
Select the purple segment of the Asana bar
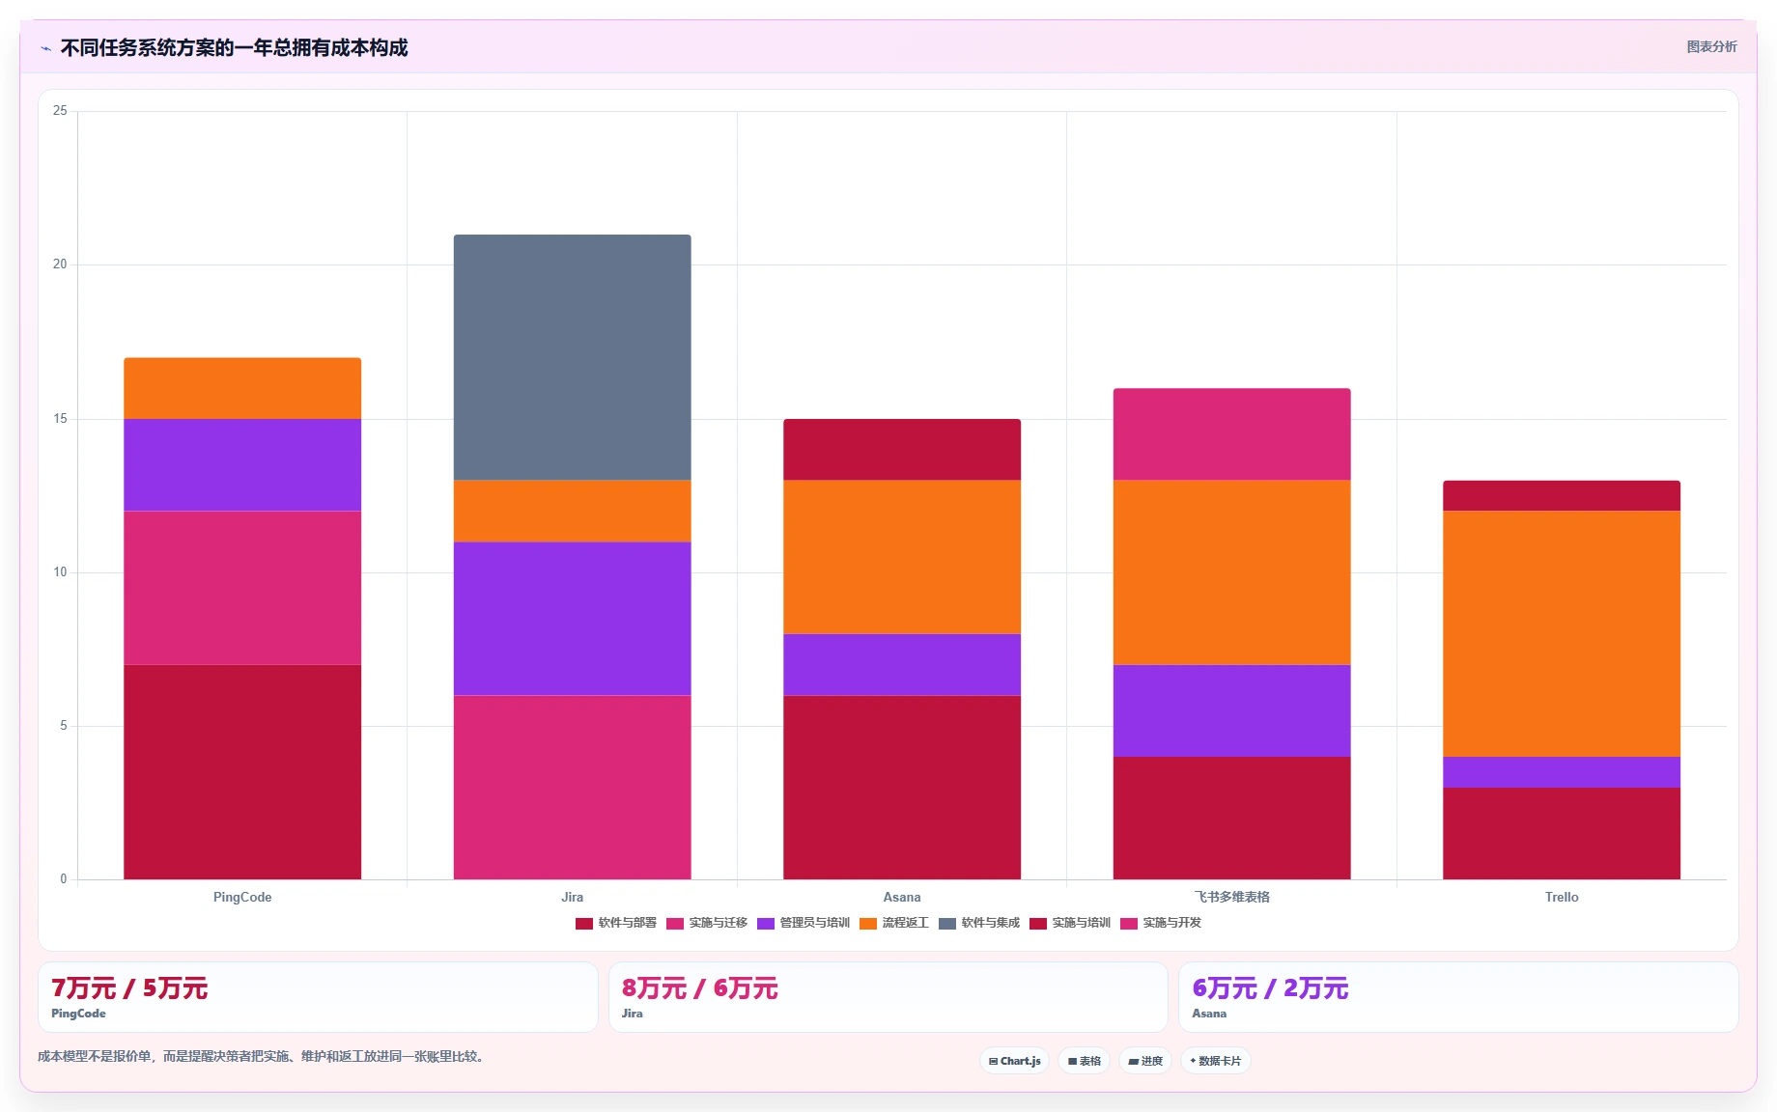[902, 665]
